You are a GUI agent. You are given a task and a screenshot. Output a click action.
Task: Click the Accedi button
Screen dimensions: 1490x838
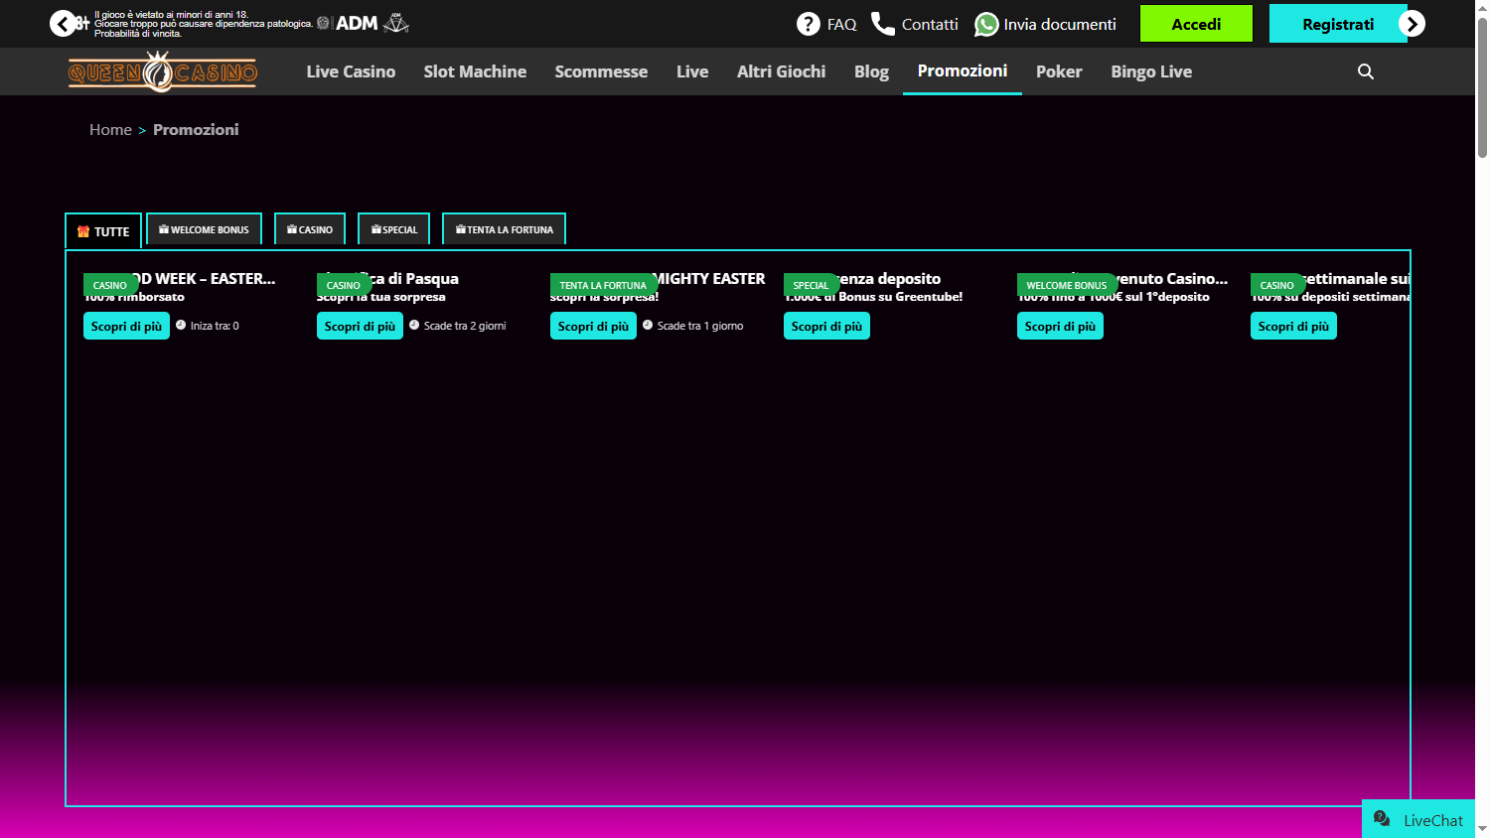[x=1196, y=24]
